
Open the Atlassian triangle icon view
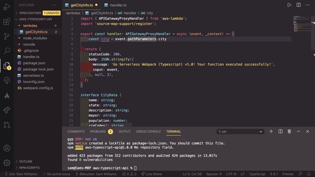coord(6,95)
